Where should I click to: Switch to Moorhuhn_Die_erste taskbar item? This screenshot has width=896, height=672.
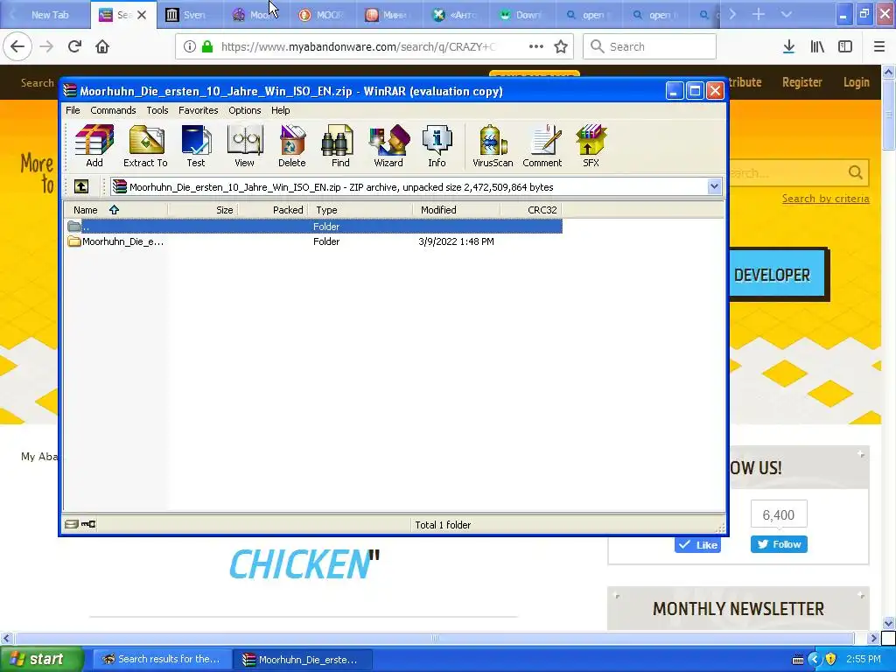click(x=302, y=660)
